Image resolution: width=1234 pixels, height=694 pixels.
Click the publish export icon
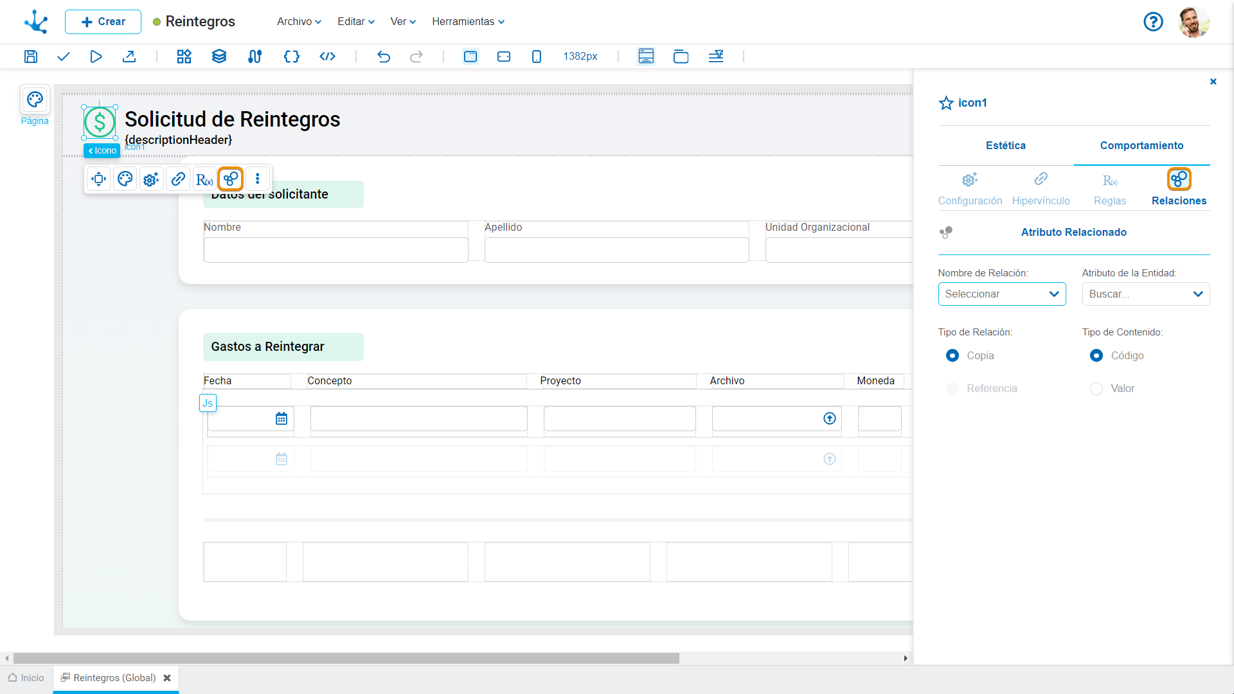click(129, 57)
